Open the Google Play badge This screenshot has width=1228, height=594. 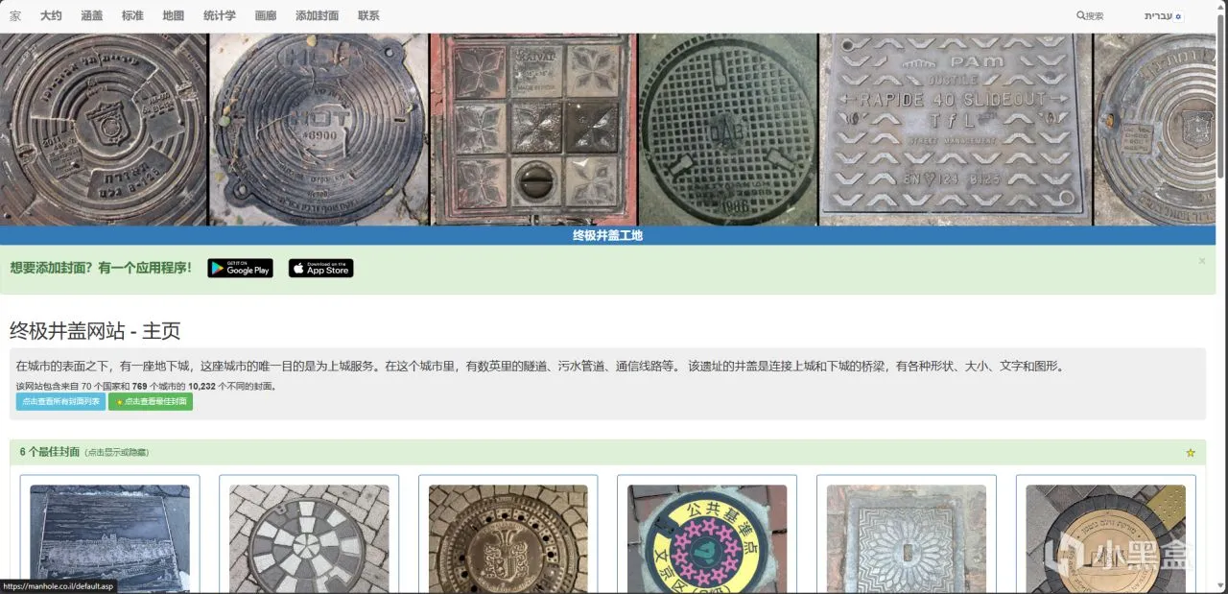[240, 269]
